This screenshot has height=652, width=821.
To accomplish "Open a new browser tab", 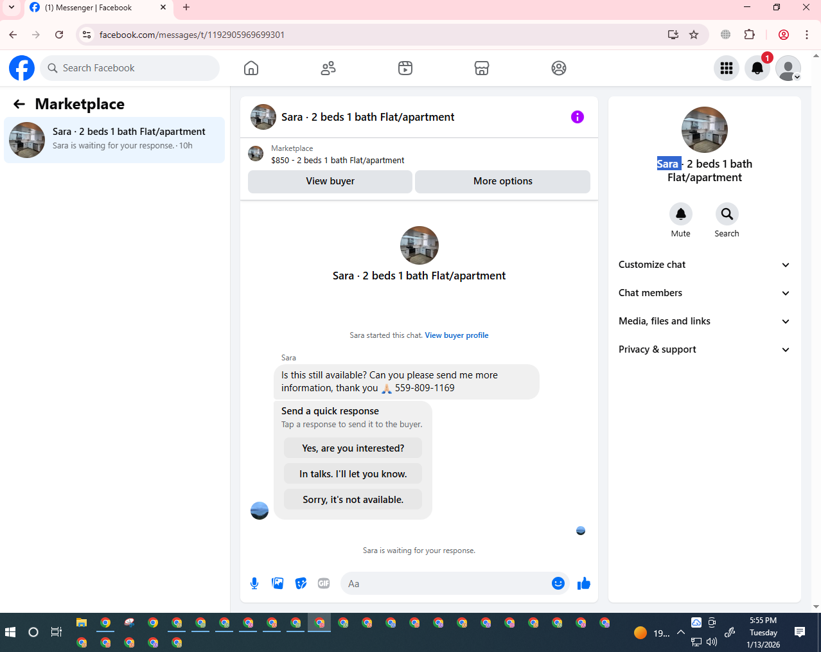I will click(x=186, y=8).
